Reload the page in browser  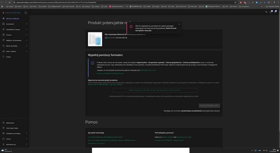(10, 3)
